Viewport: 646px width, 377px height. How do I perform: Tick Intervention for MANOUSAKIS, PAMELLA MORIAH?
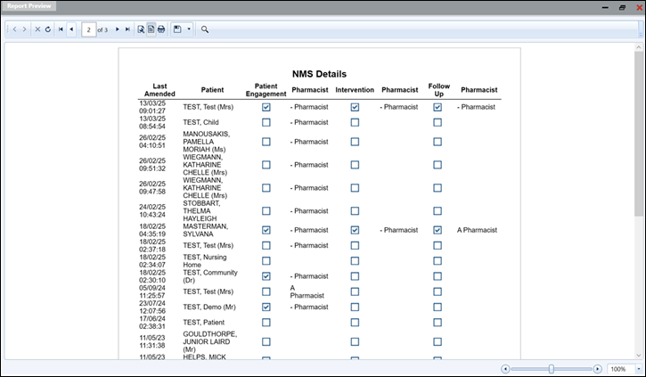[x=355, y=142]
